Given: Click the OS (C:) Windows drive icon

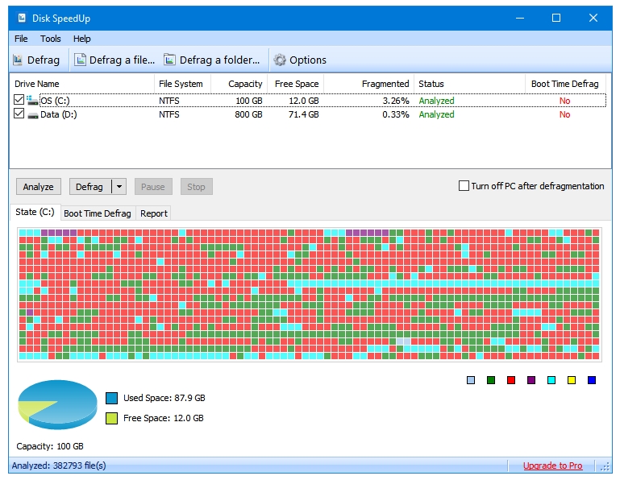Looking at the screenshot, I should click(x=32, y=101).
